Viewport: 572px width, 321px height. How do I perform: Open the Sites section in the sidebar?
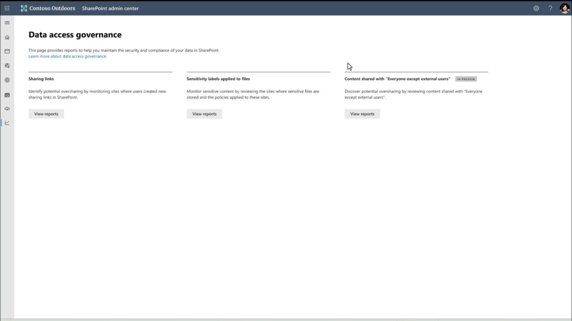pyautogui.click(x=7, y=51)
